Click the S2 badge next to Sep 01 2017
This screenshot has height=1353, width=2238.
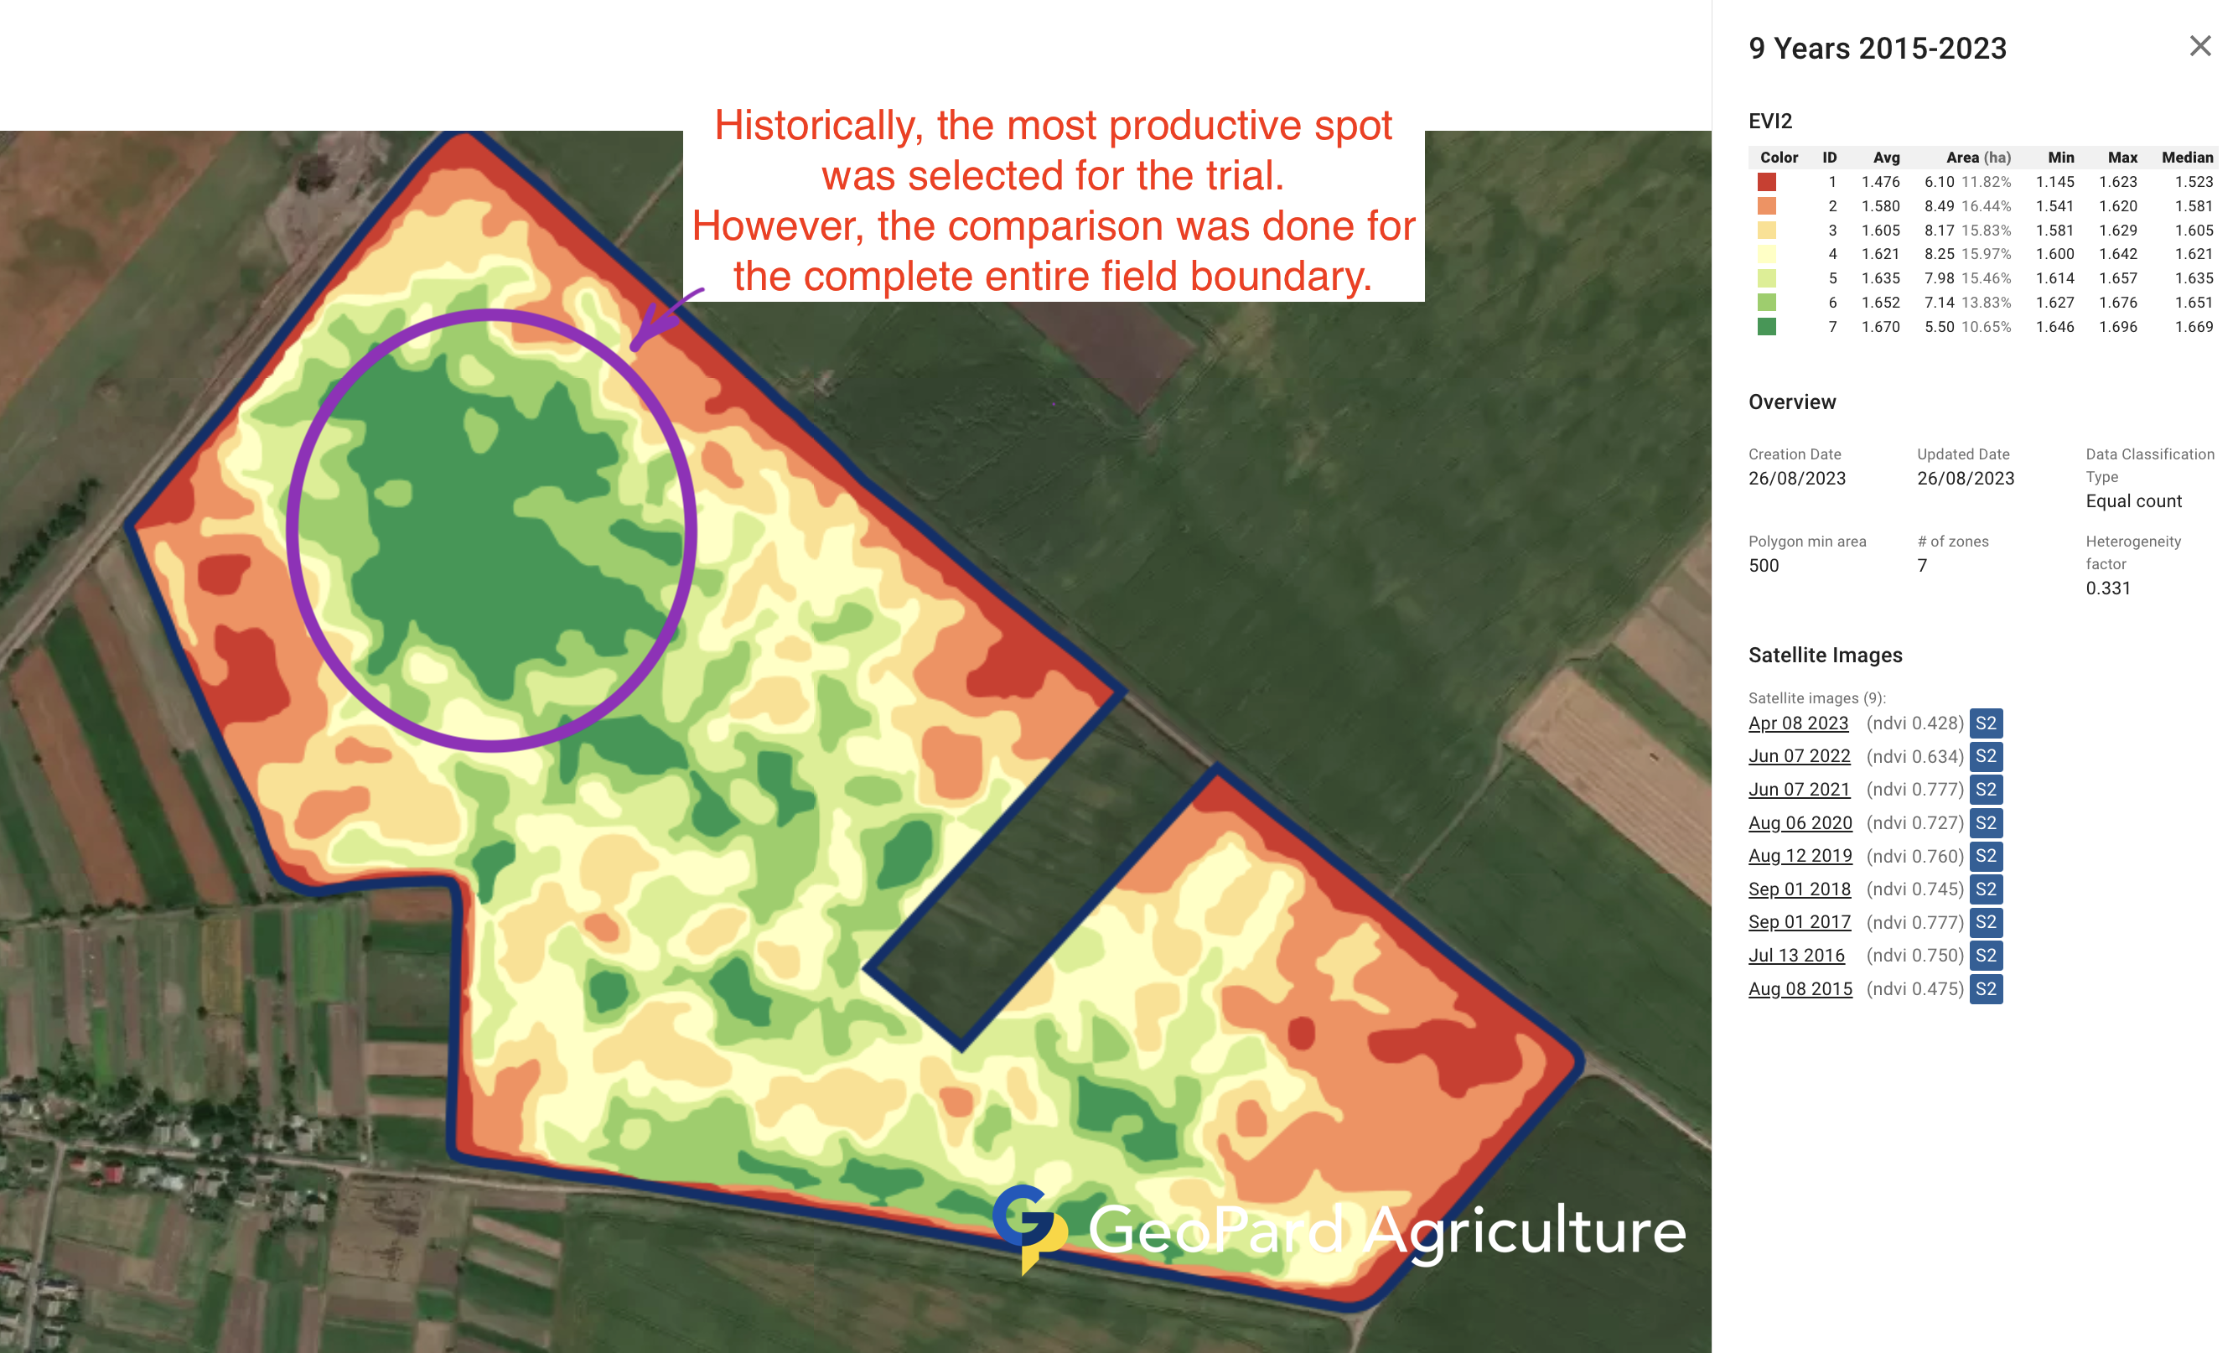pos(1986,922)
